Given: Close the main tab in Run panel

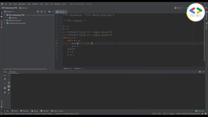Looking at the screenshot, I should [17, 72].
